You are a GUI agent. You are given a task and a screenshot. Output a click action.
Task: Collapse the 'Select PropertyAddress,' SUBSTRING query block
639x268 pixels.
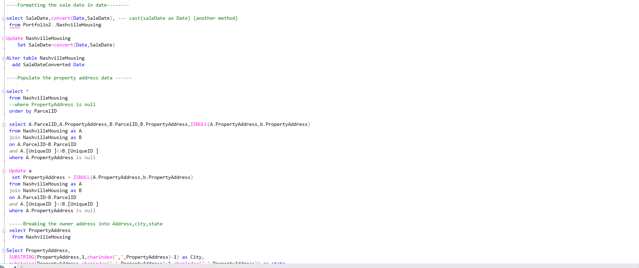(x=4, y=251)
